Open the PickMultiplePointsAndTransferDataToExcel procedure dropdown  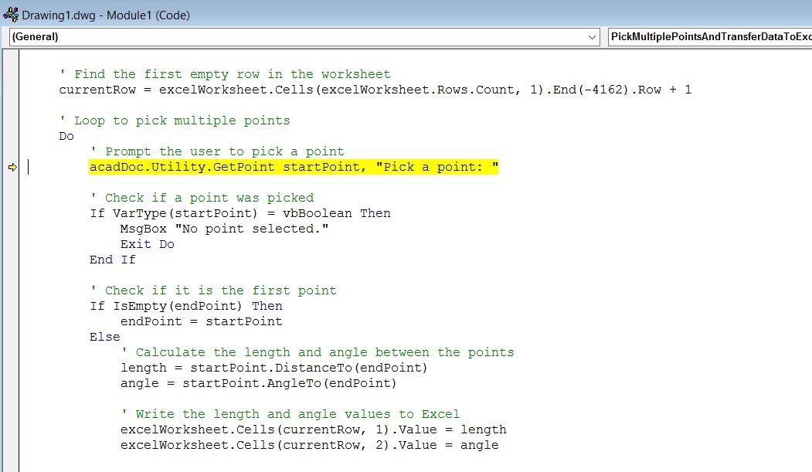pyautogui.click(x=710, y=37)
